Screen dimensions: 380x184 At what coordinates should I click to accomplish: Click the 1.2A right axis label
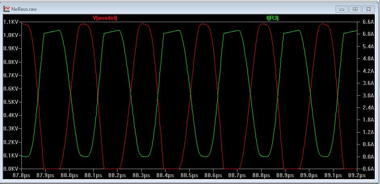point(368,132)
